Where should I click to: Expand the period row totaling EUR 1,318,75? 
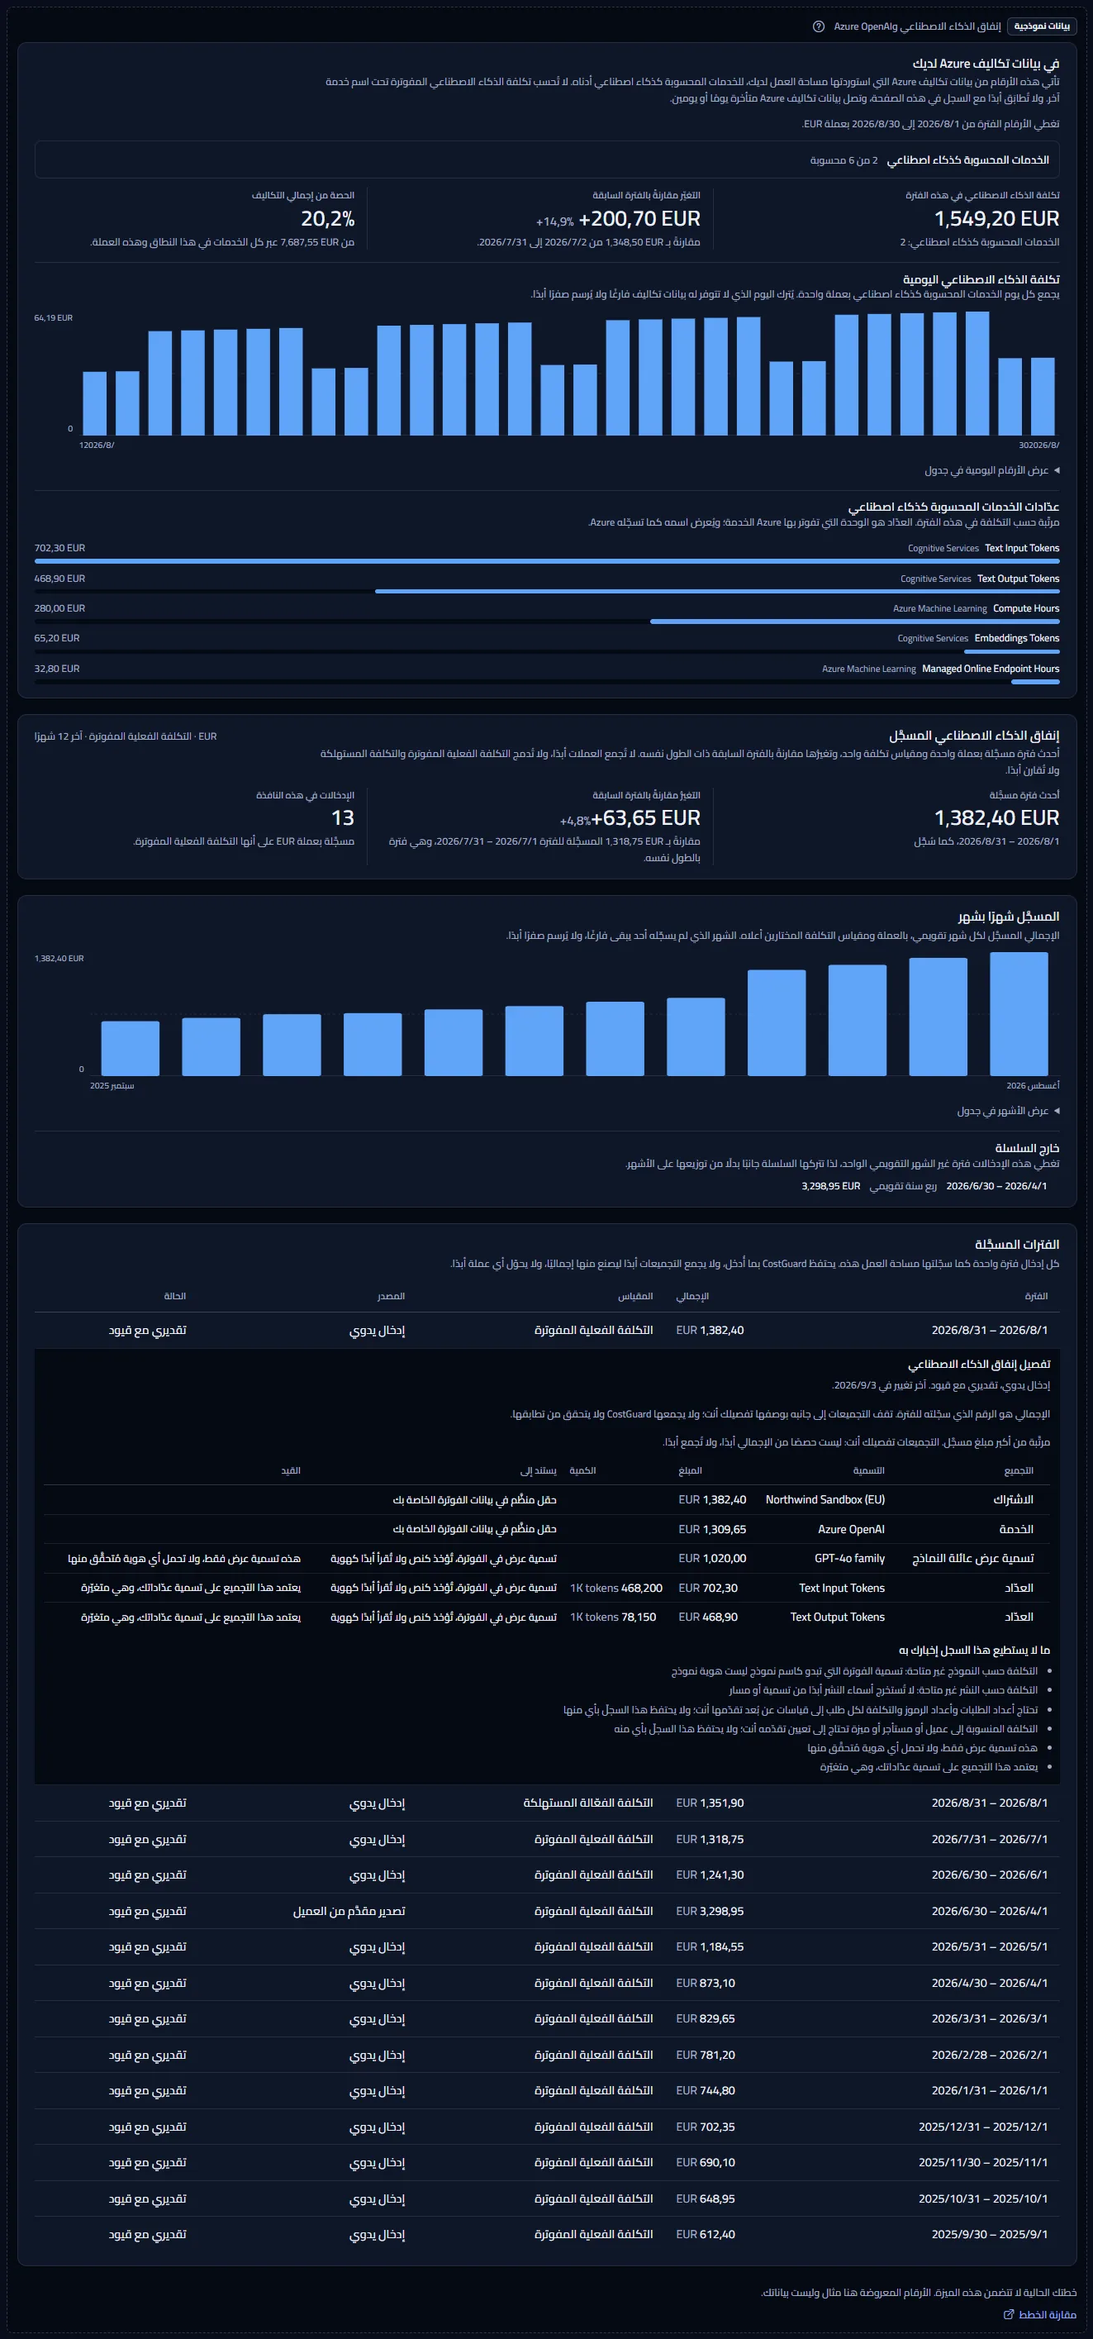[547, 1839]
